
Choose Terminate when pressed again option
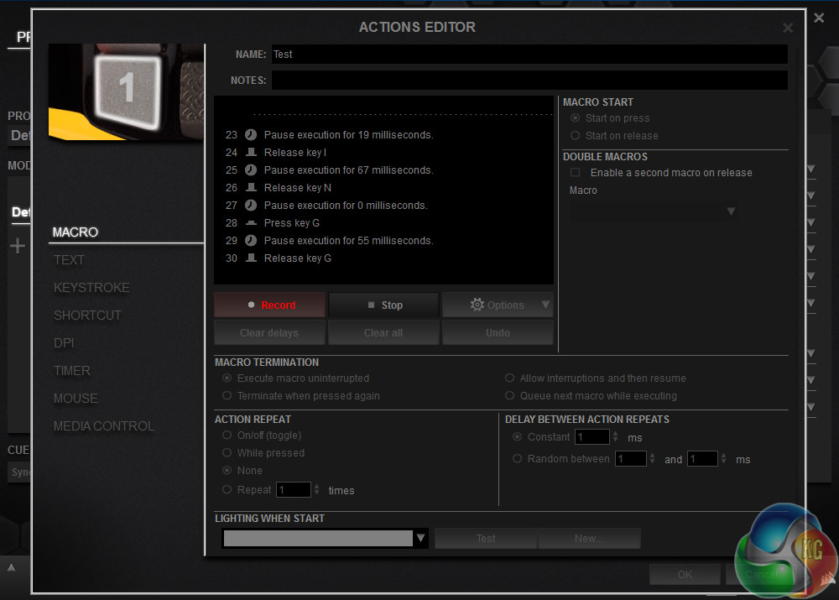coord(227,396)
